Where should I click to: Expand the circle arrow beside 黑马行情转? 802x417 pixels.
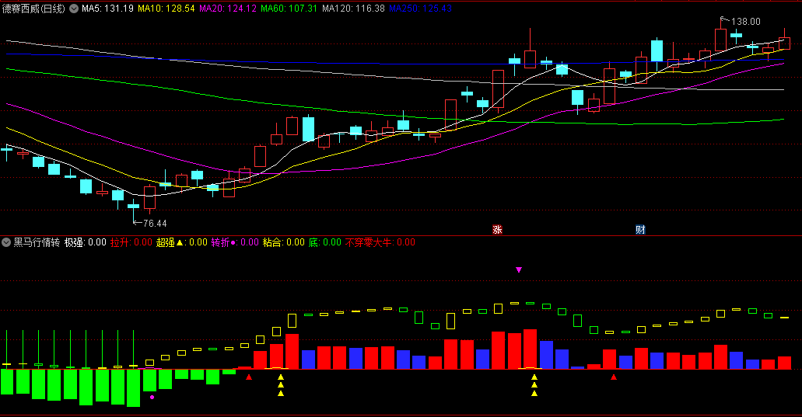click(x=6, y=242)
